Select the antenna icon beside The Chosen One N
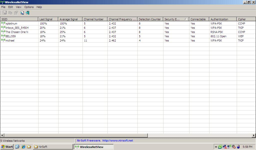This screenshot has width=256, height=150. point(3,32)
